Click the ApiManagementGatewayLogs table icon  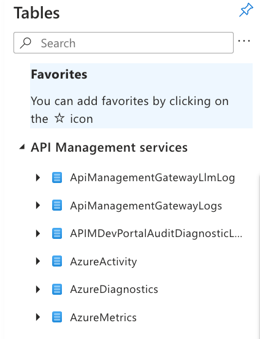(x=57, y=205)
